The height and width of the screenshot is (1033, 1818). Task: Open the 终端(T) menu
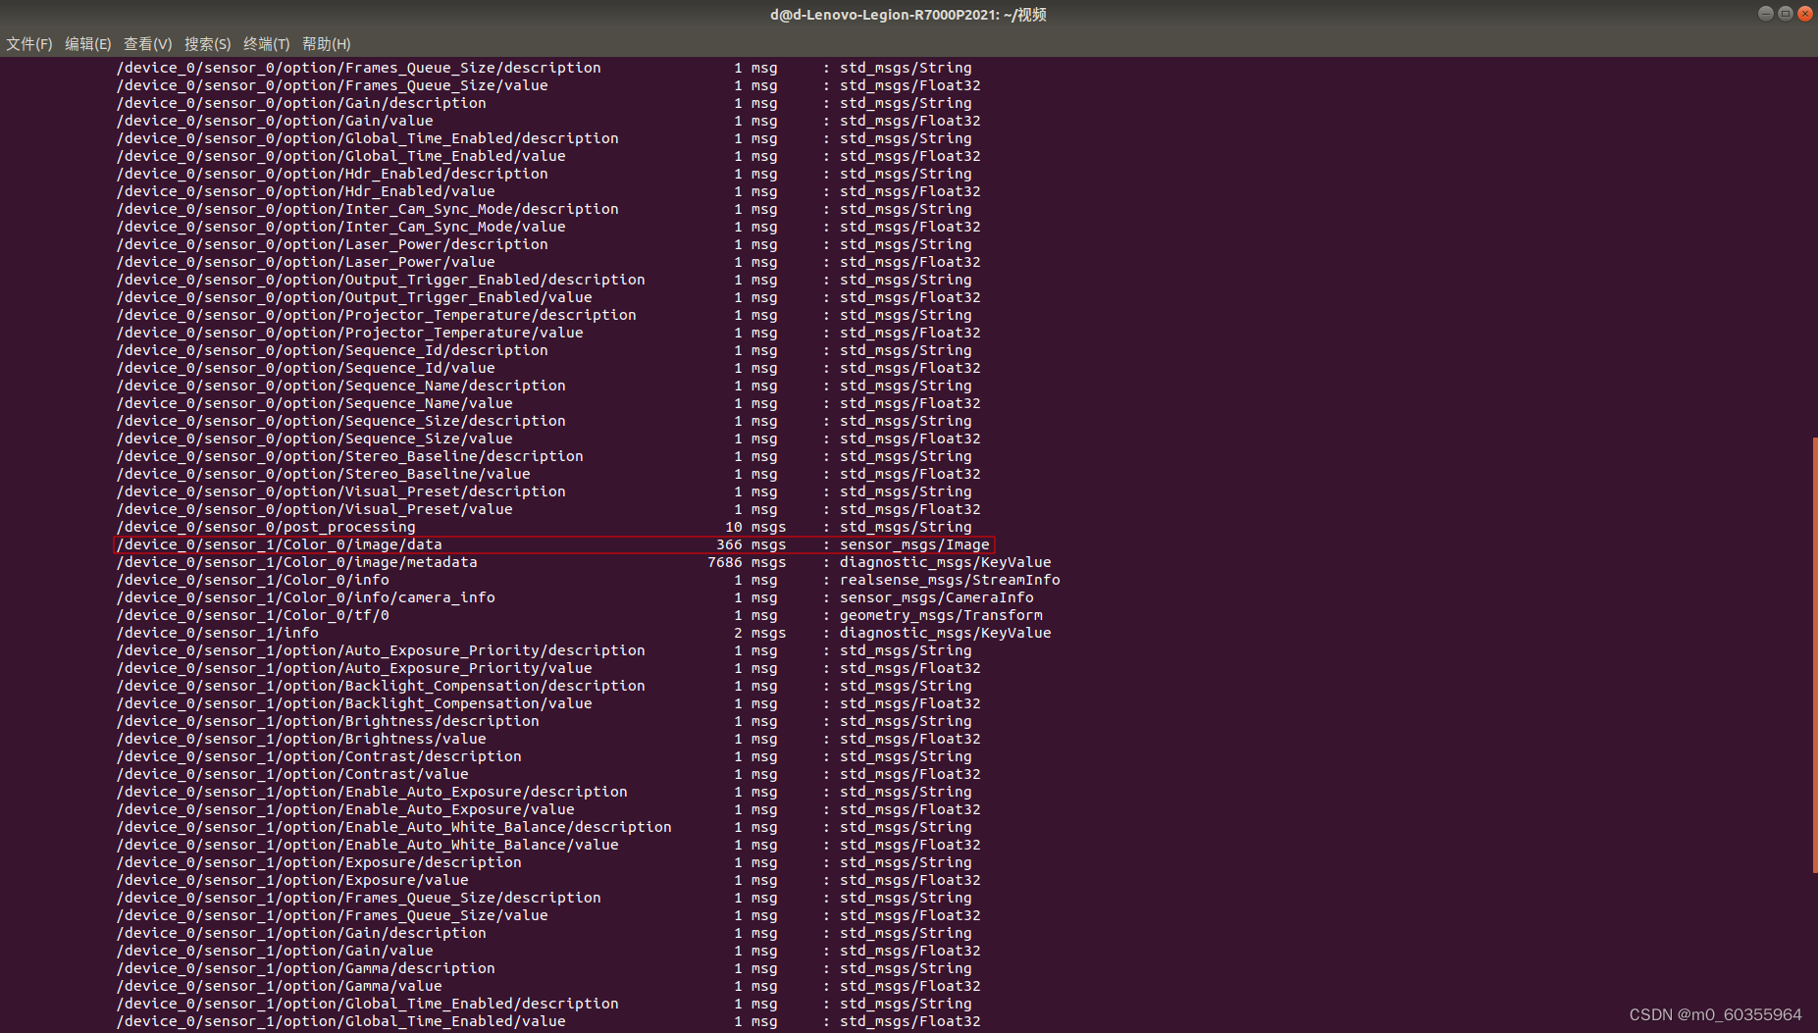coord(266,44)
